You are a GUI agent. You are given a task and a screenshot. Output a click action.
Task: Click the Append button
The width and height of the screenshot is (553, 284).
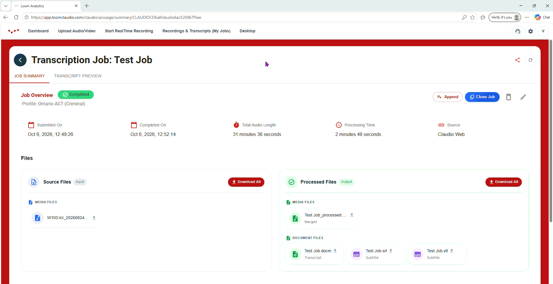[x=448, y=97]
